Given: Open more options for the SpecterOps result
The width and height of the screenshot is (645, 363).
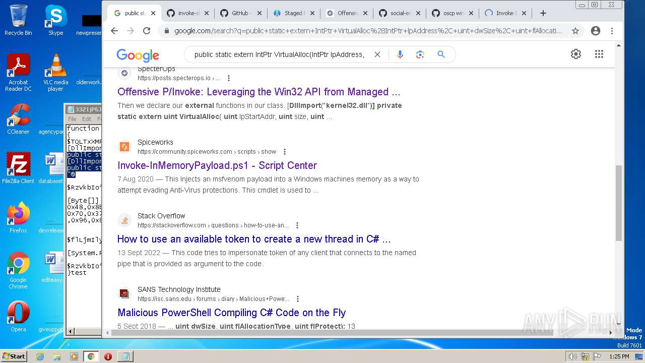Looking at the screenshot, I should (229, 78).
